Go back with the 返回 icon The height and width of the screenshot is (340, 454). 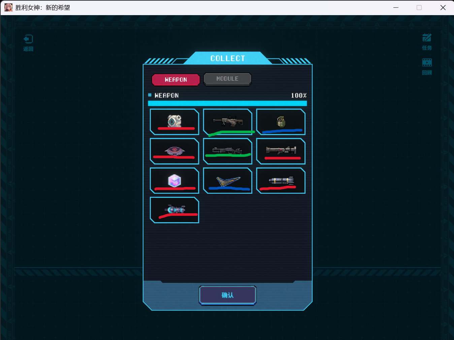28,43
